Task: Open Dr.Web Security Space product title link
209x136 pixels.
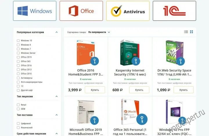Action: [x=174, y=72]
